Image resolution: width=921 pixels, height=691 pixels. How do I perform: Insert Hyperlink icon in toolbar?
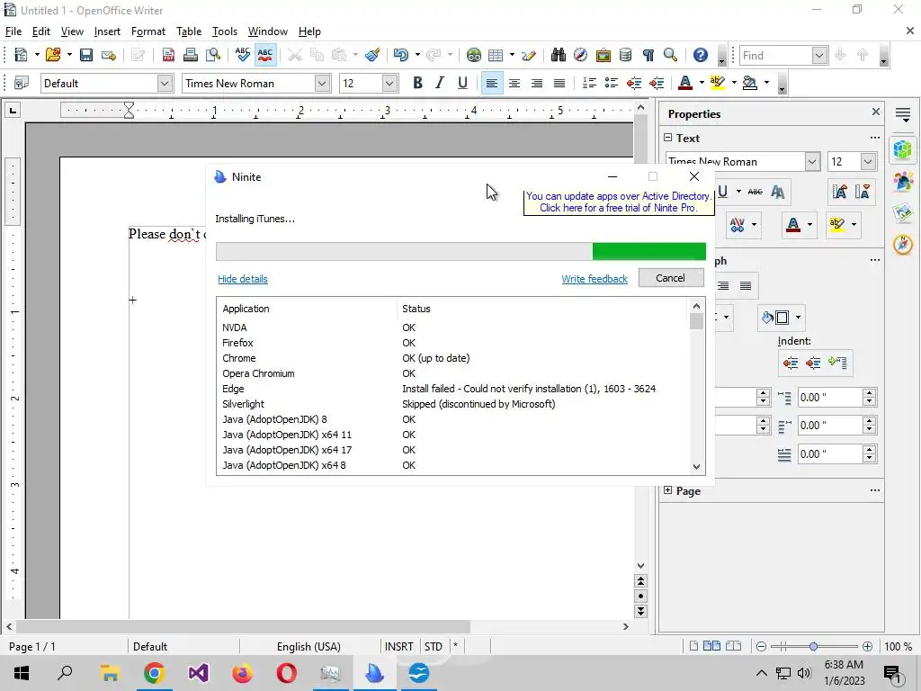click(x=473, y=55)
